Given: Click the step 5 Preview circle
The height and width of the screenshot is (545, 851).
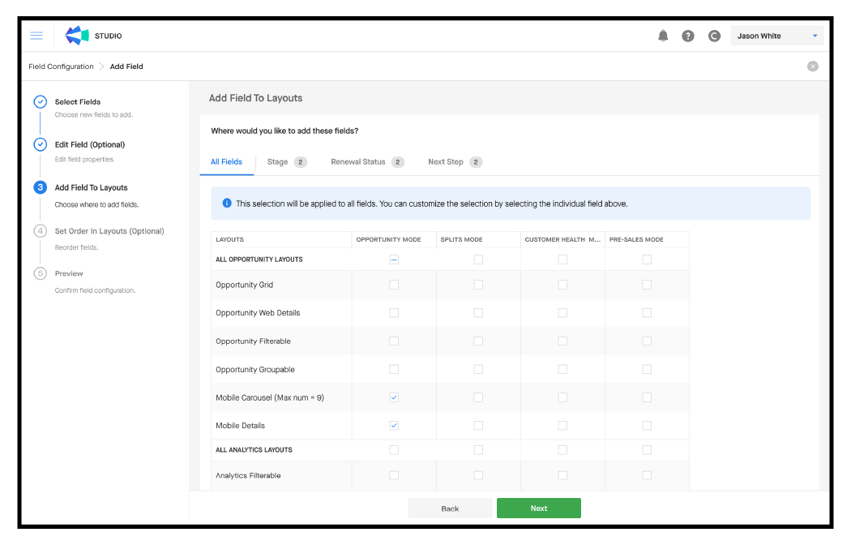Looking at the screenshot, I should [x=41, y=273].
